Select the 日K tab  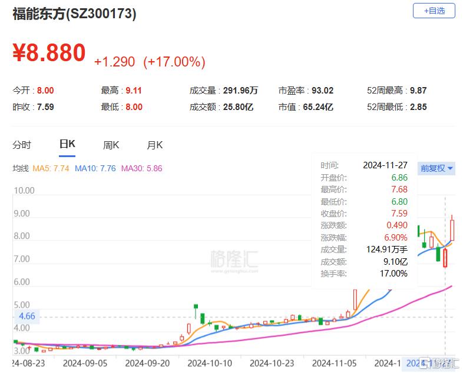(x=67, y=144)
